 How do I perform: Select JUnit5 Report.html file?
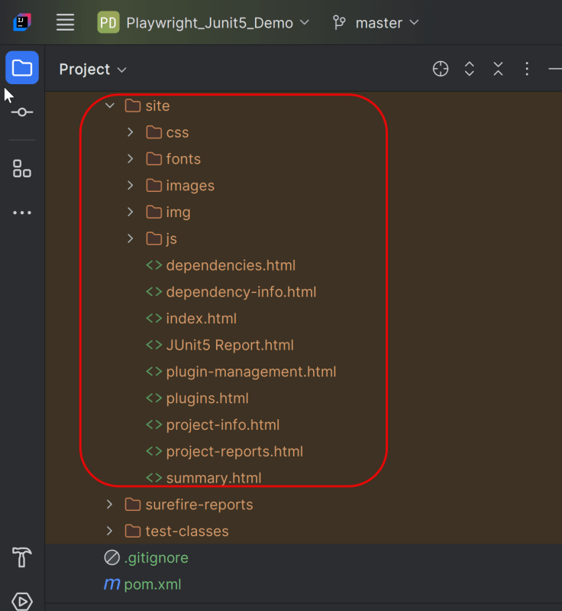(229, 345)
